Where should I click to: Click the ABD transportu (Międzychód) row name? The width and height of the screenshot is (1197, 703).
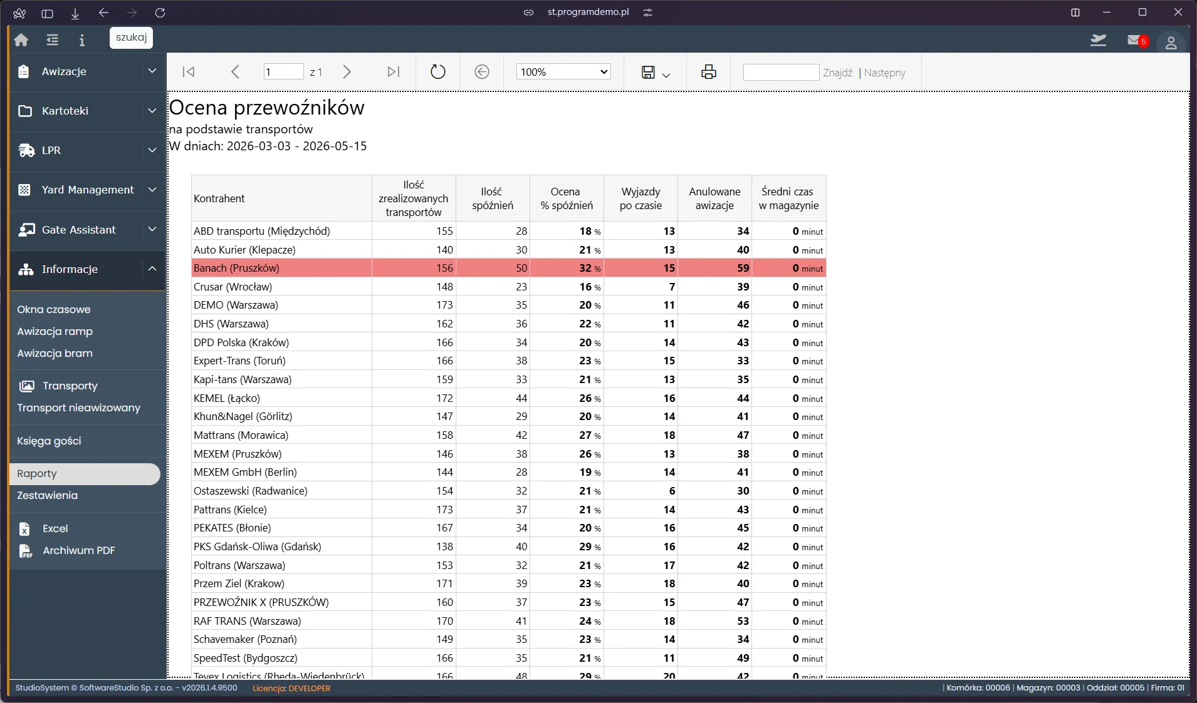coord(262,231)
